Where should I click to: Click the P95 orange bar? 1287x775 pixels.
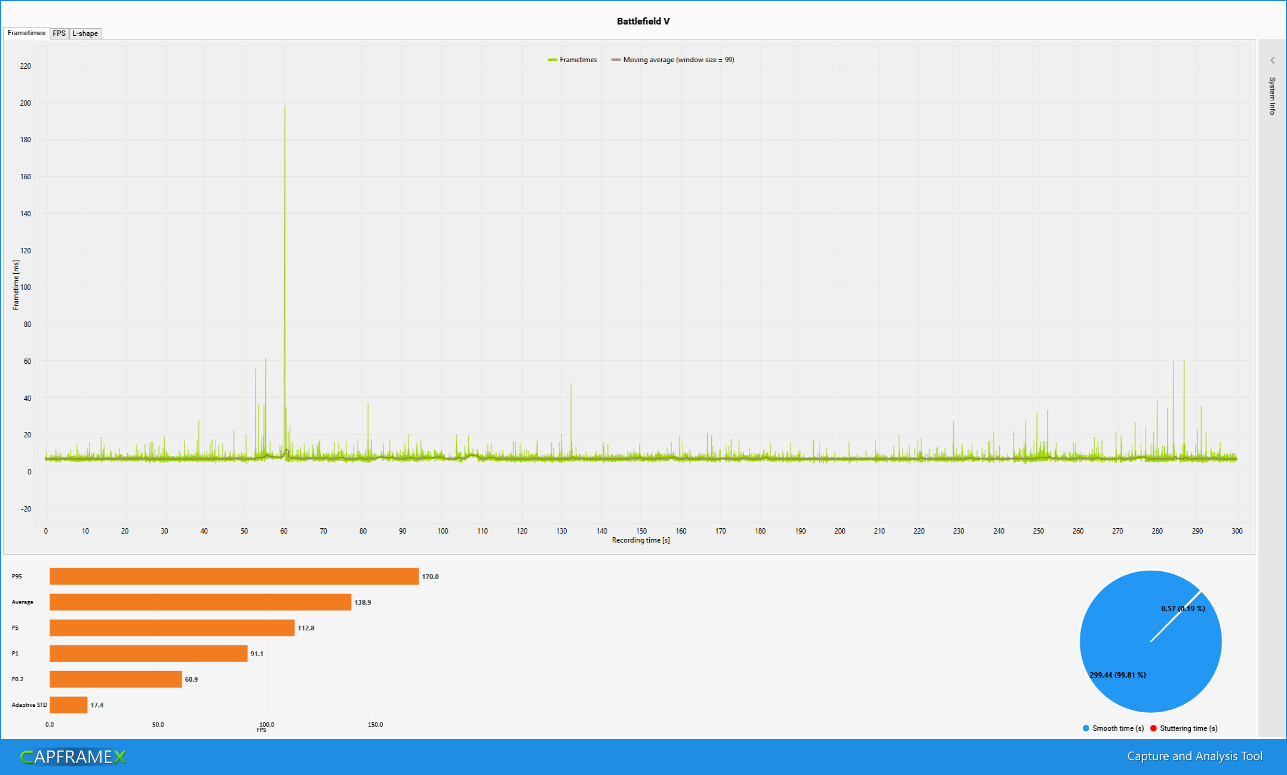[234, 577]
